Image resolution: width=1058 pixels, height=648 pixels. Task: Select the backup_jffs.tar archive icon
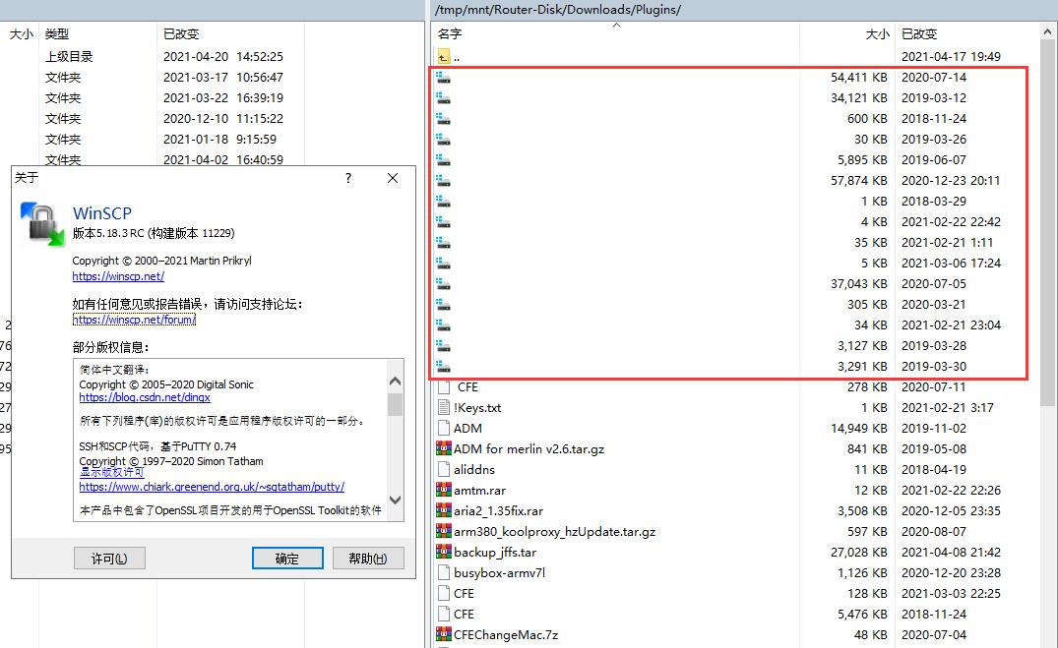tap(444, 553)
